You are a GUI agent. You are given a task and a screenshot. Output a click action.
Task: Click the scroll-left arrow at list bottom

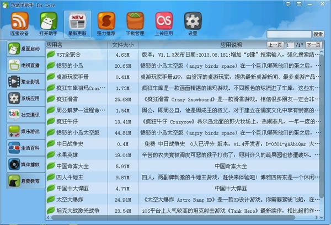click(49, 217)
